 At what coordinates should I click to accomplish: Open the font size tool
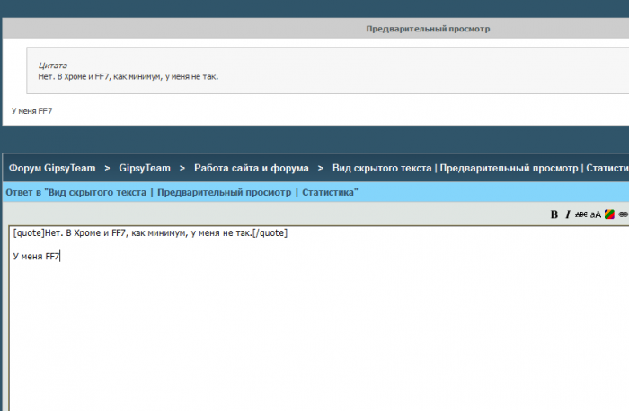click(x=595, y=214)
